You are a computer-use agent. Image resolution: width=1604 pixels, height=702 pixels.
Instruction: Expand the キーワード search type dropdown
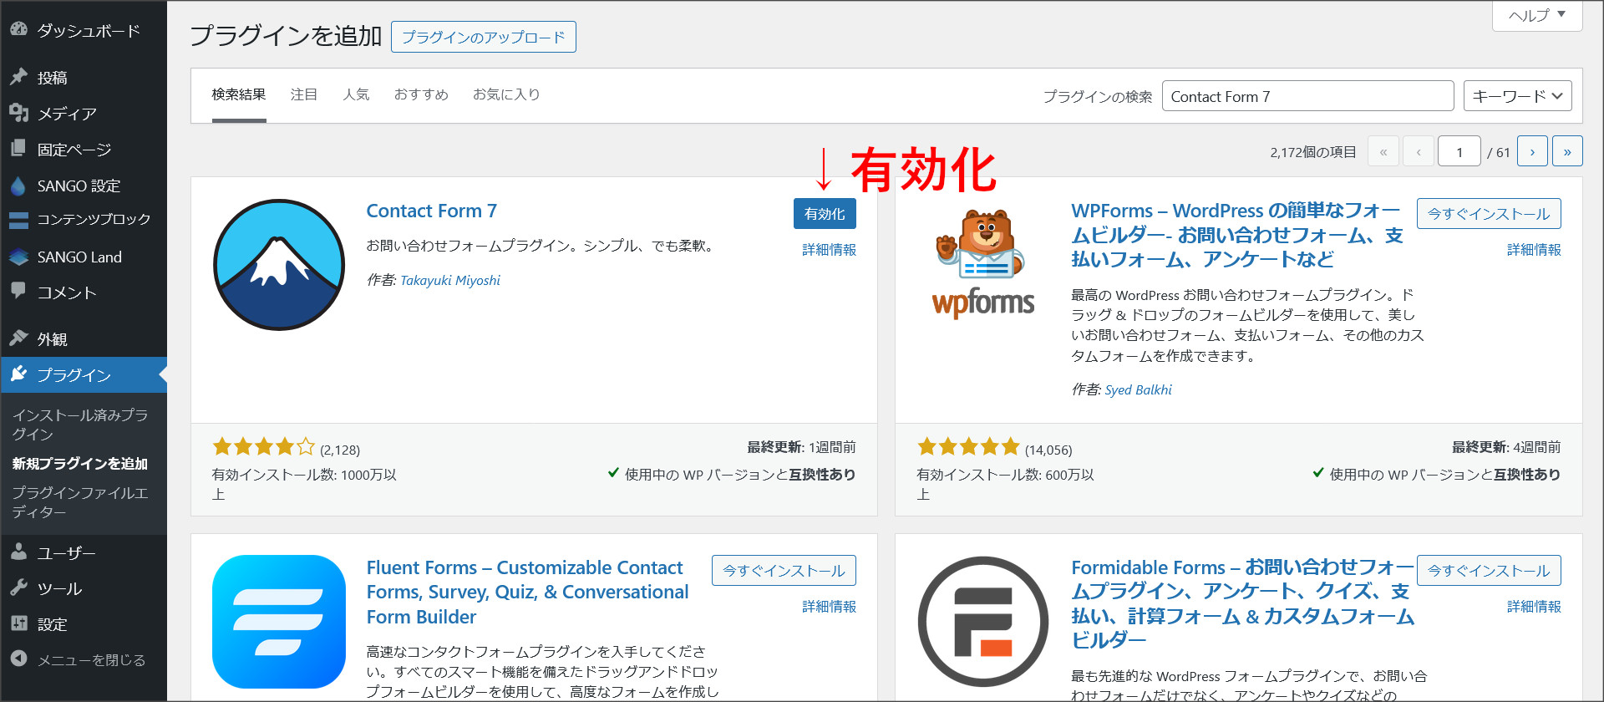pyautogui.click(x=1517, y=96)
